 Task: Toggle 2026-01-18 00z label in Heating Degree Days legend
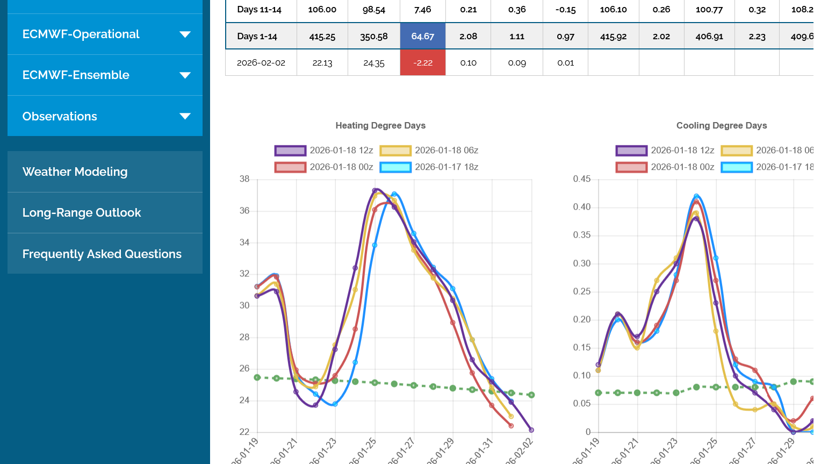point(341,167)
